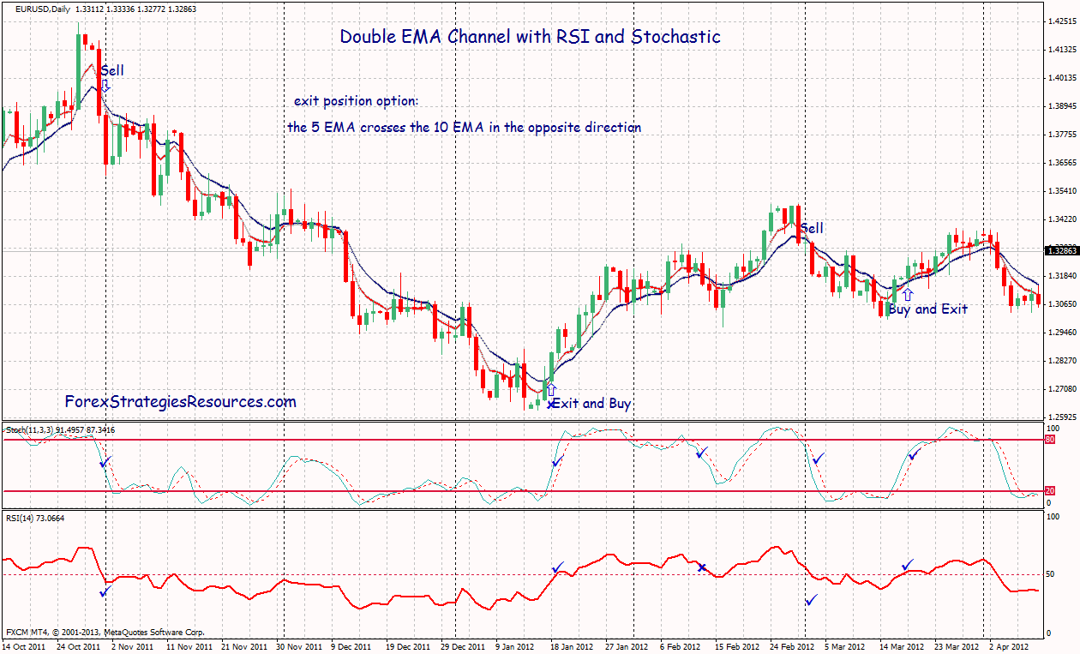Viewport: 1080px width, 654px height.
Task: Click the 1.38945 price axis label
Action: point(1062,106)
